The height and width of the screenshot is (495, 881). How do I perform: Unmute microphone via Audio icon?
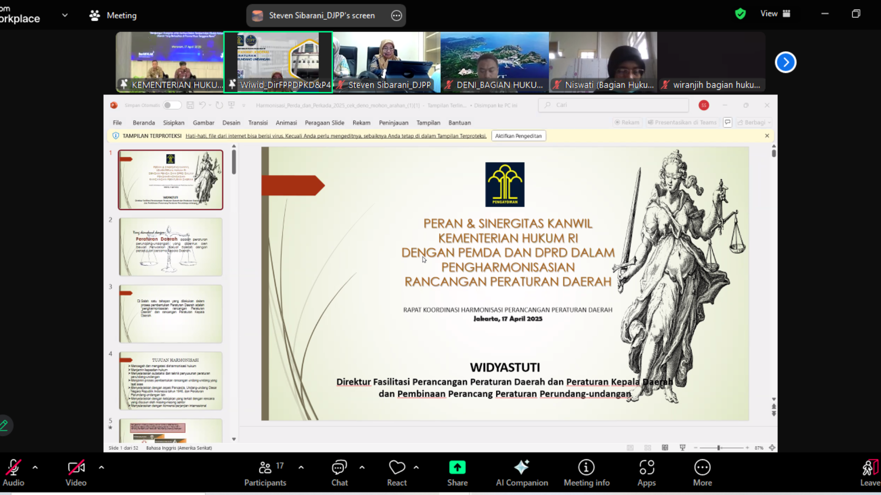(x=13, y=467)
